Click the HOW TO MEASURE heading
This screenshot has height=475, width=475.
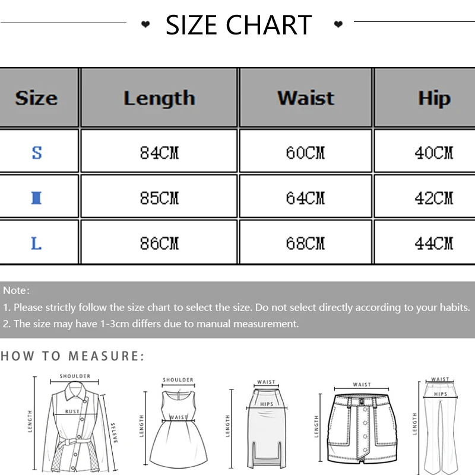tap(72, 356)
